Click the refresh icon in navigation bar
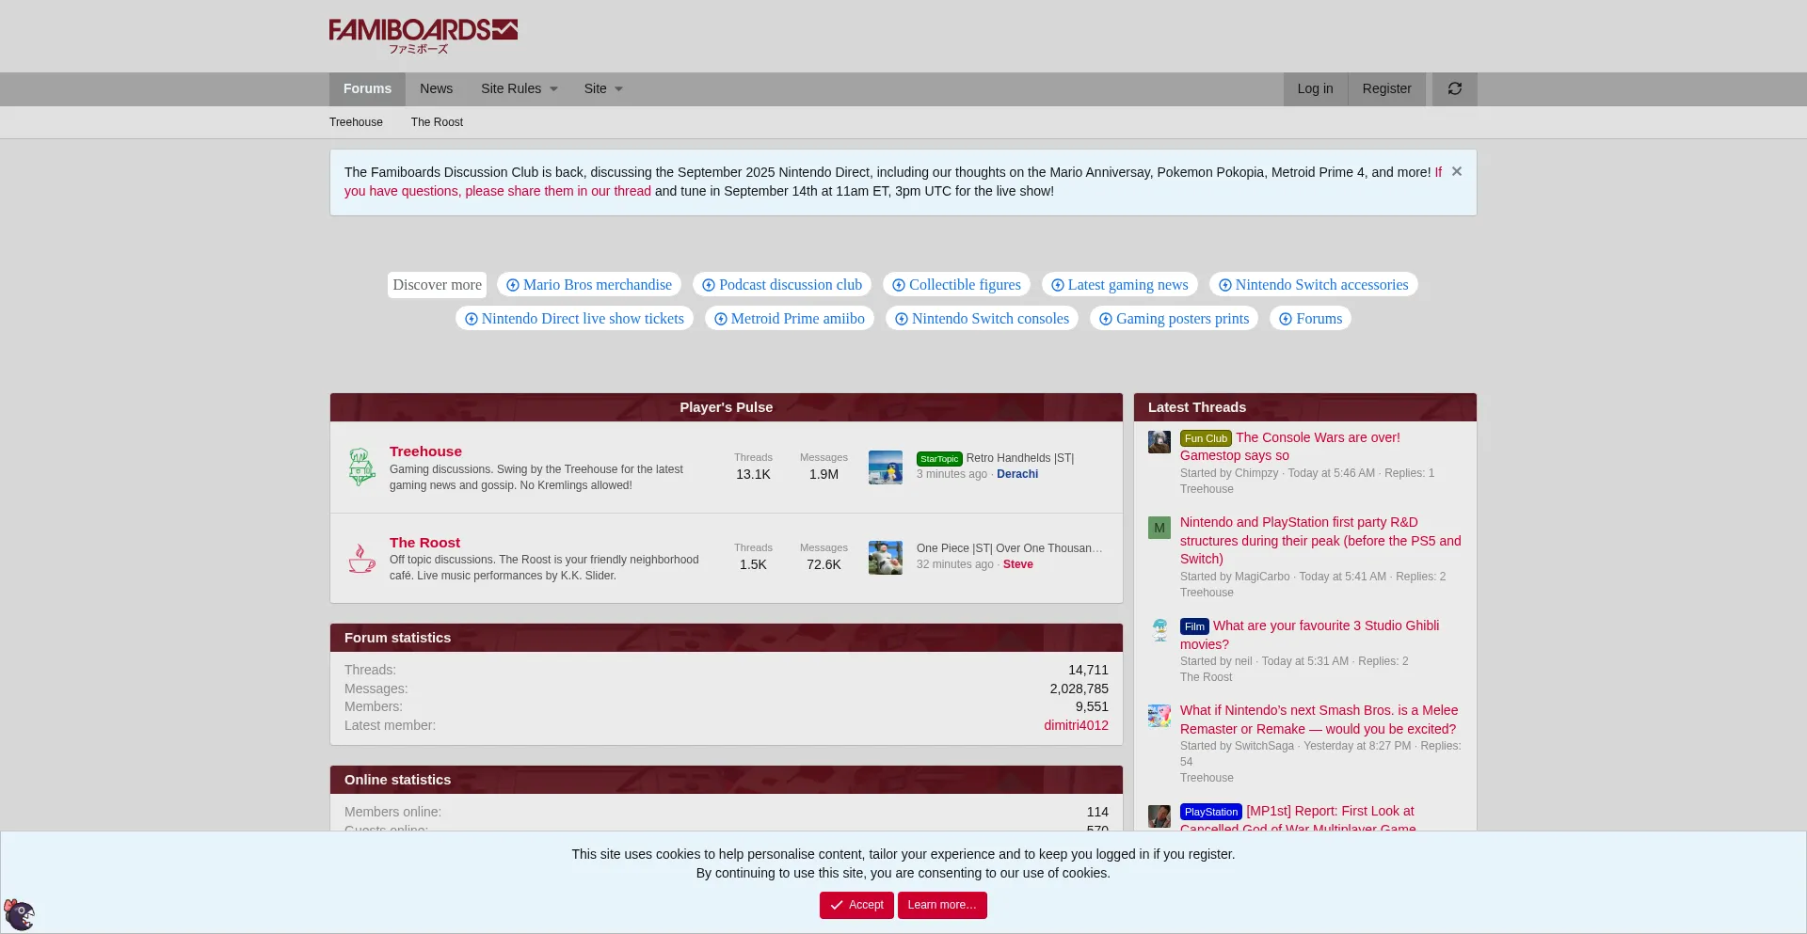The height and width of the screenshot is (934, 1807). pos(1454,88)
